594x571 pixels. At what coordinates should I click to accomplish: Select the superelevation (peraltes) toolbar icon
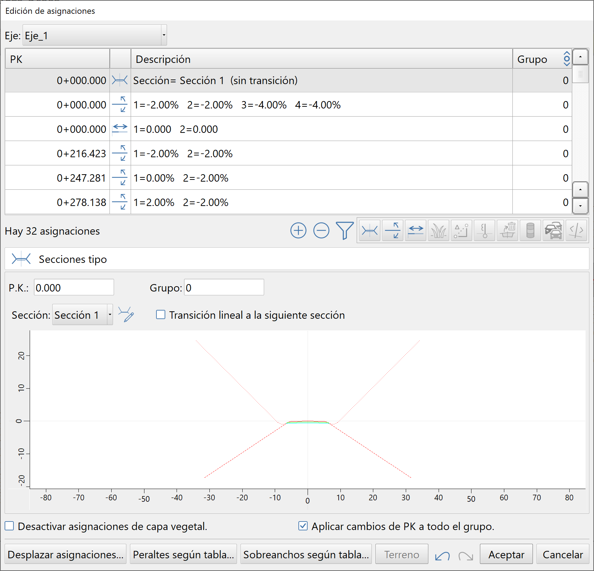392,231
